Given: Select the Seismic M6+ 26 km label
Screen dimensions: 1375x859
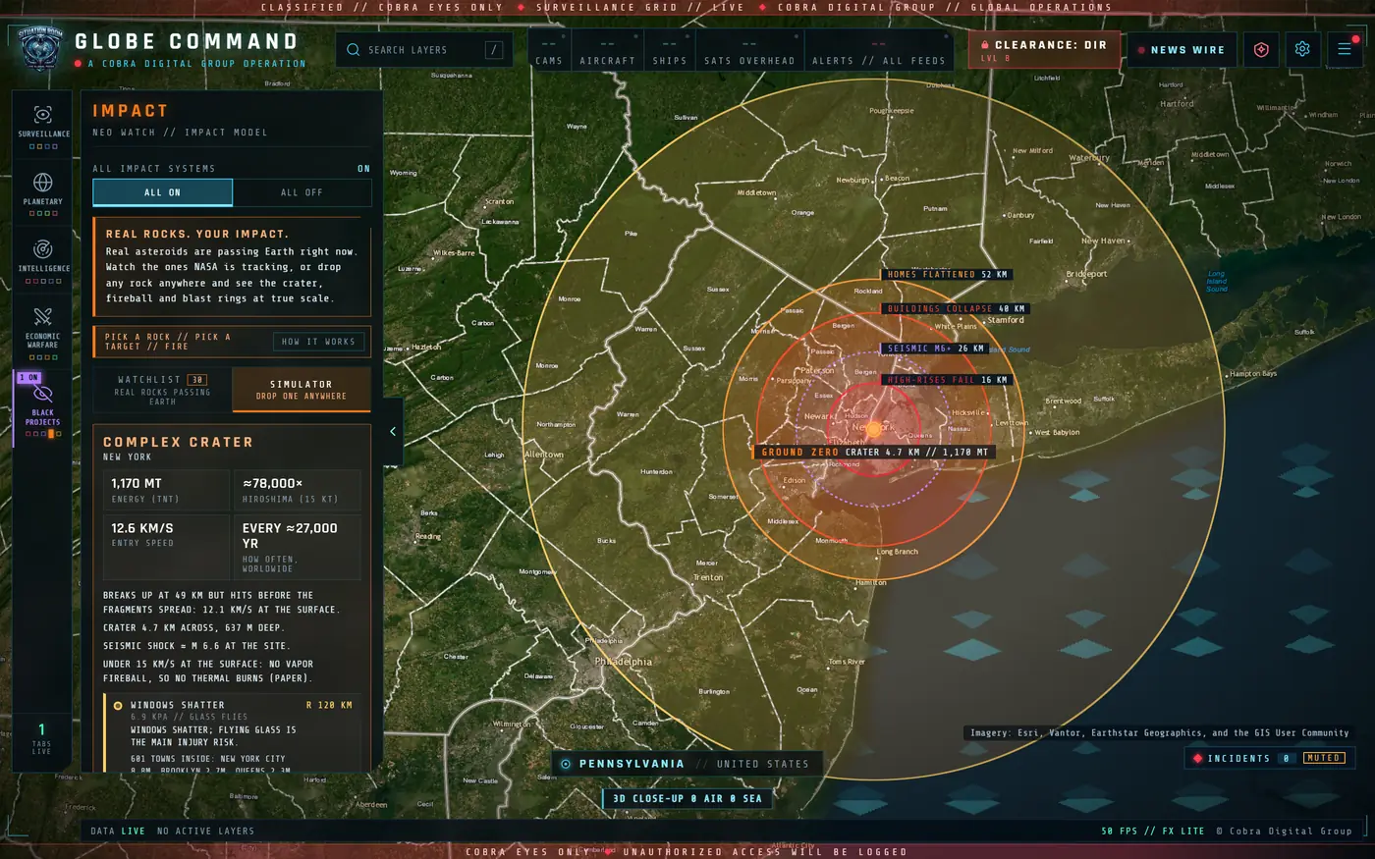Looking at the screenshot, I should pos(935,349).
